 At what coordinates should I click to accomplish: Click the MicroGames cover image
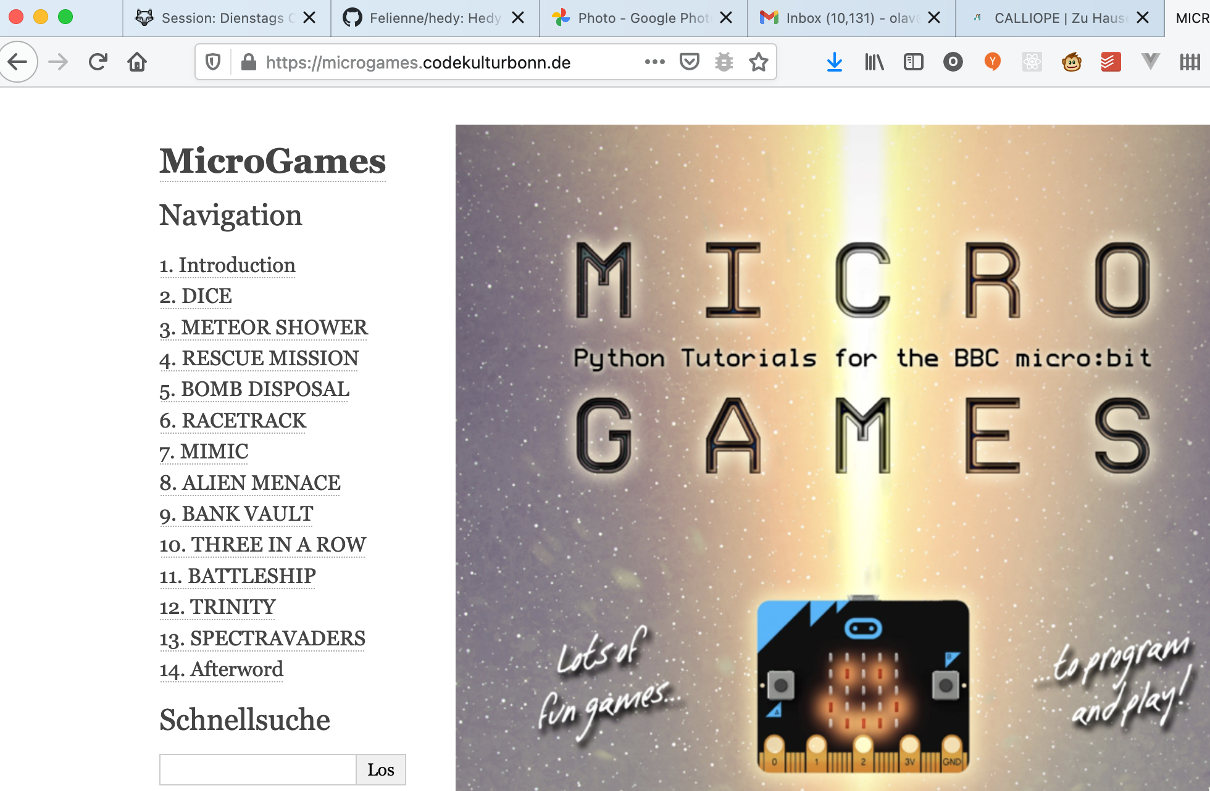(832, 457)
